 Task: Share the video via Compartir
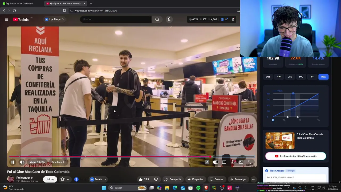(x=173, y=179)
